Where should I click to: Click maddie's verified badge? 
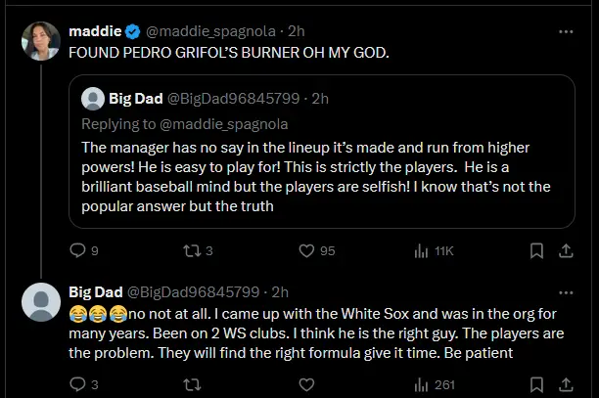coord(133,31)
